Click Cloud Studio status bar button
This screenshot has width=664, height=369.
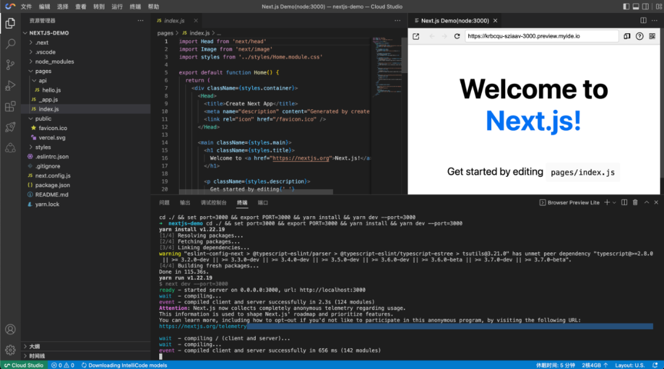(24, 365)
